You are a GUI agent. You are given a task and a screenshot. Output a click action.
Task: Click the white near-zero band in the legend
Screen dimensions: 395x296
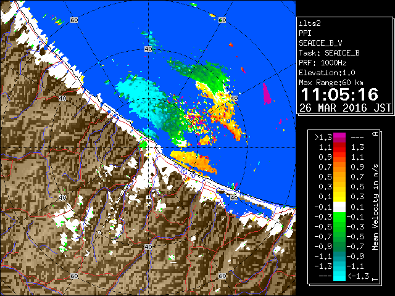339,207
